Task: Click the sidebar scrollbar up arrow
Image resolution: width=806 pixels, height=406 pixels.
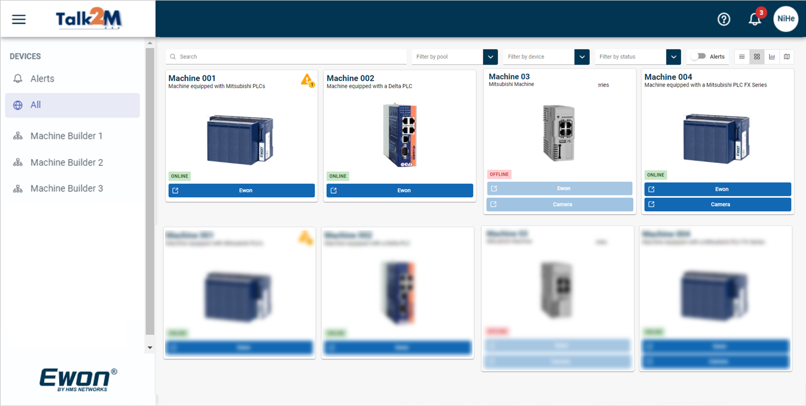Action: pyautogui.click(x=150, y=43)
